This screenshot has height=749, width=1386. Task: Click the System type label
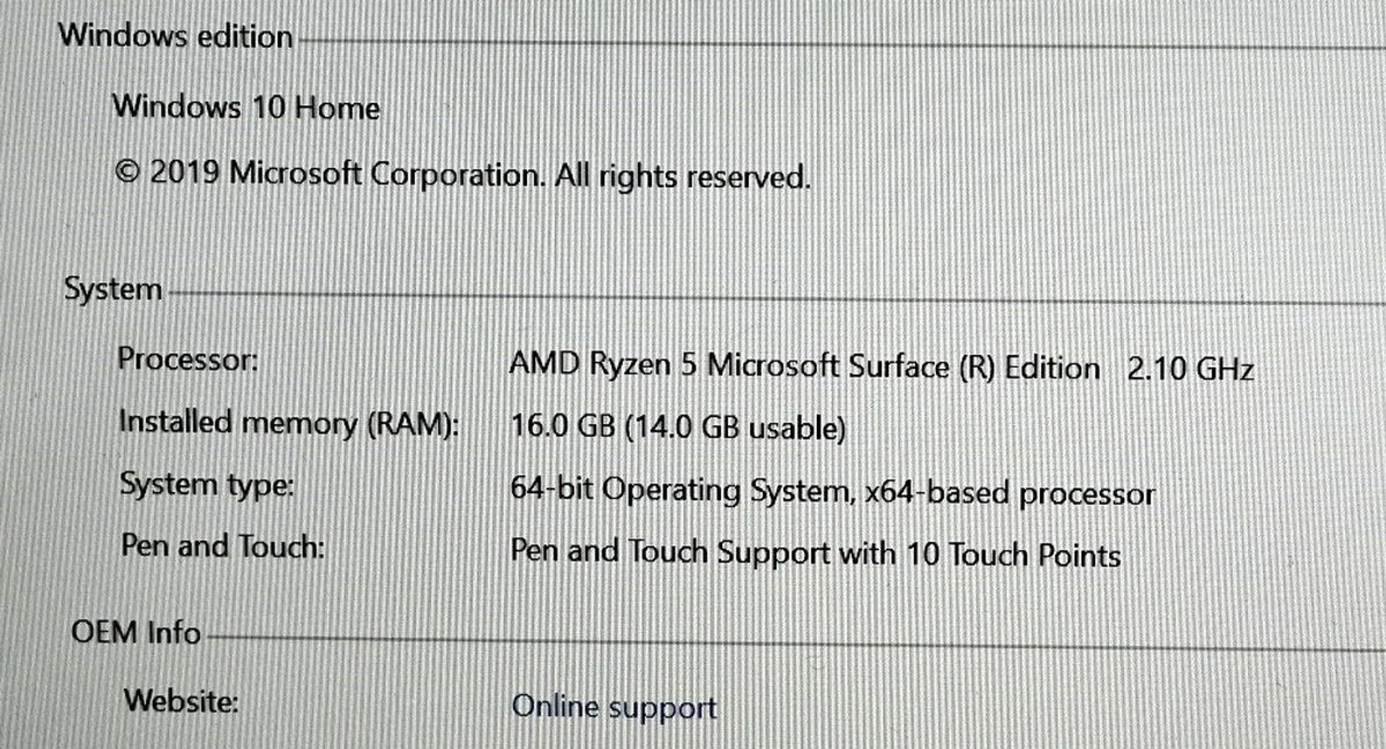click(207, 485)
